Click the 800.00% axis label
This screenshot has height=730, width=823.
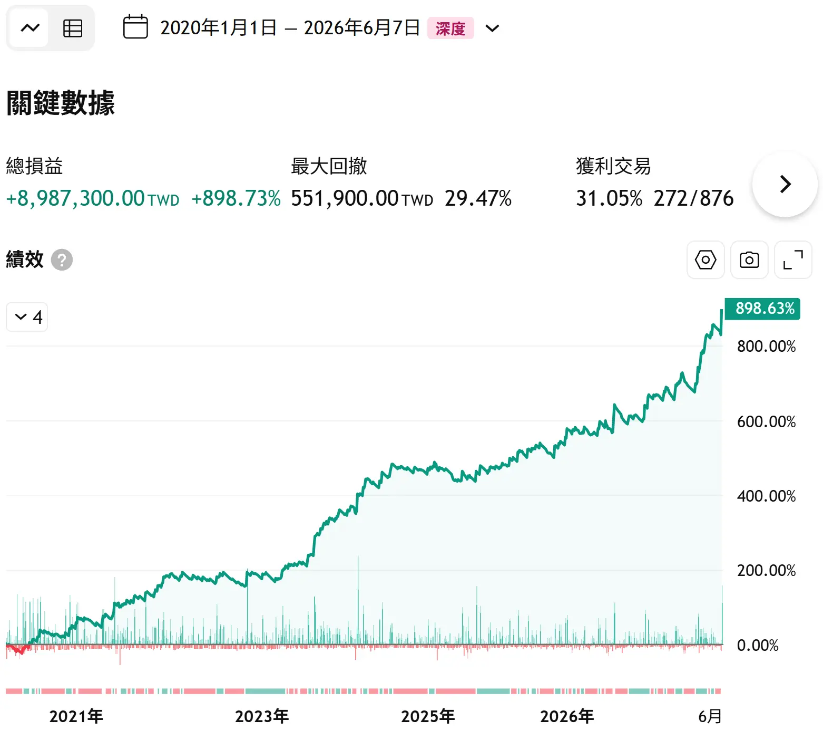tap(766, 347)
